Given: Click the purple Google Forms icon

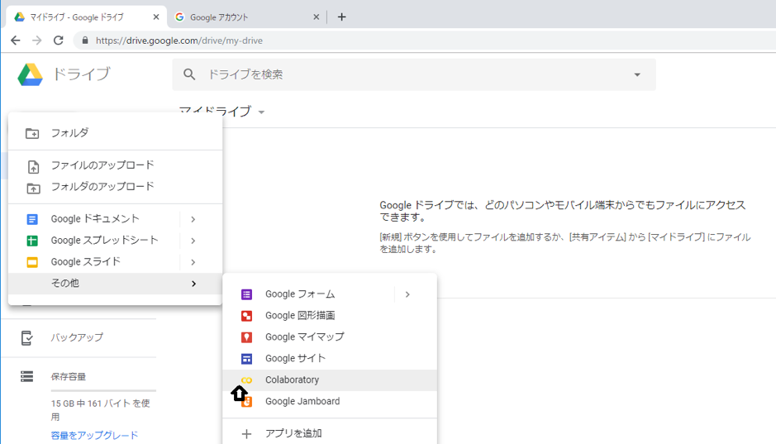Looking at the screenshot, I should click(x=246, y=294).
